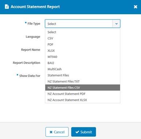This screenshot has width=141, height=139.
Task: Select highlighted NZ Statement Files CSV
Action: tap(82, 88)
